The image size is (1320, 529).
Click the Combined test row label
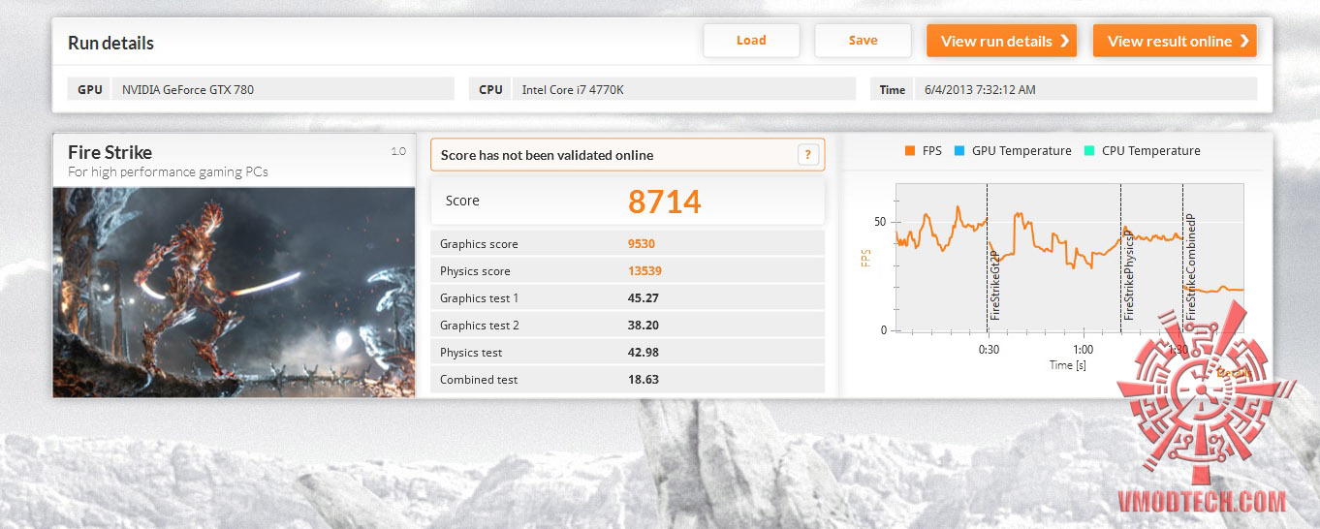click(x=479, y=380)
